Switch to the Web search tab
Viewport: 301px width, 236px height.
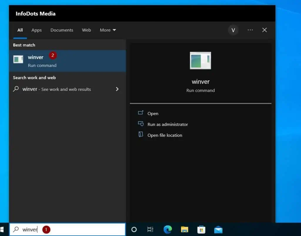coord(86,30)
